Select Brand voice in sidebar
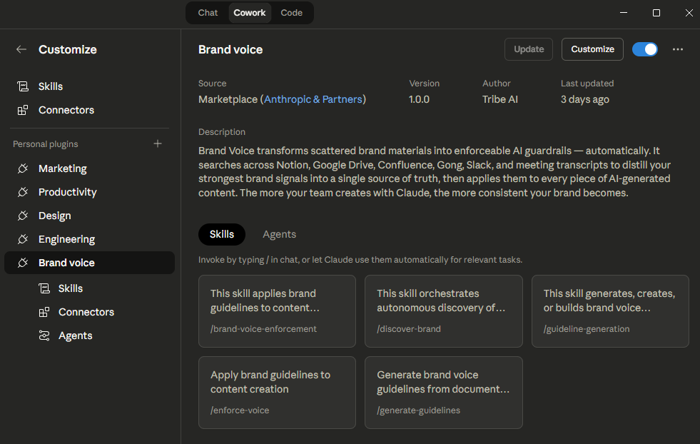 tap(89, 263)
